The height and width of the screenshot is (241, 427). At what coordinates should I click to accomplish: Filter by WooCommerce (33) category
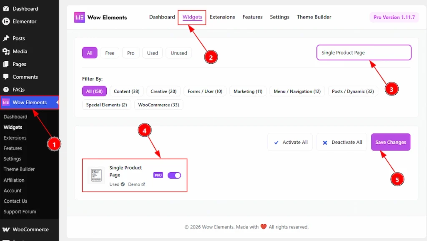tap(159, 105)
